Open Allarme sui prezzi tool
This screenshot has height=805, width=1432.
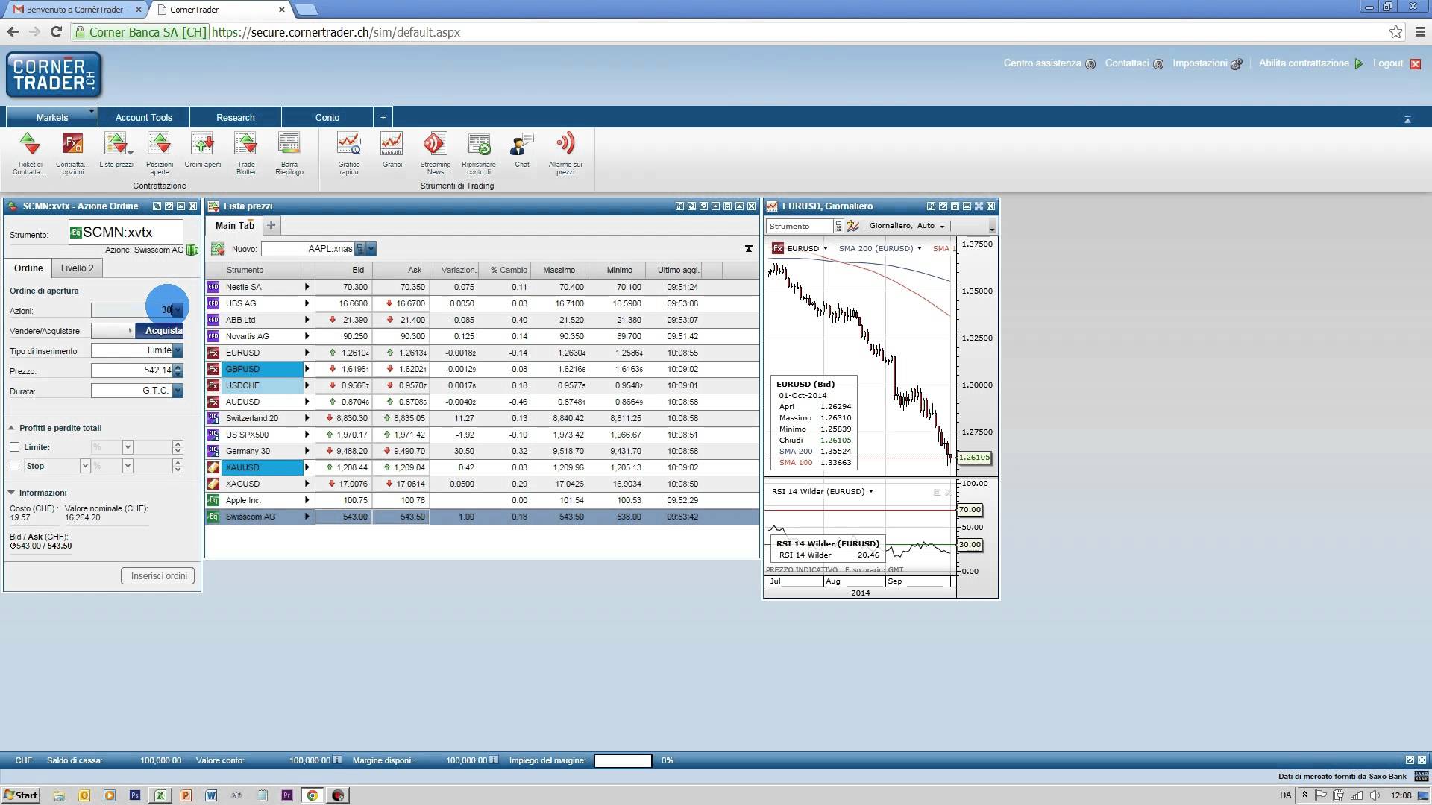click(565, 154)
